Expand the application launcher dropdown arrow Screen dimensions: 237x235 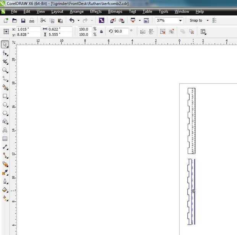click(140, 20)
